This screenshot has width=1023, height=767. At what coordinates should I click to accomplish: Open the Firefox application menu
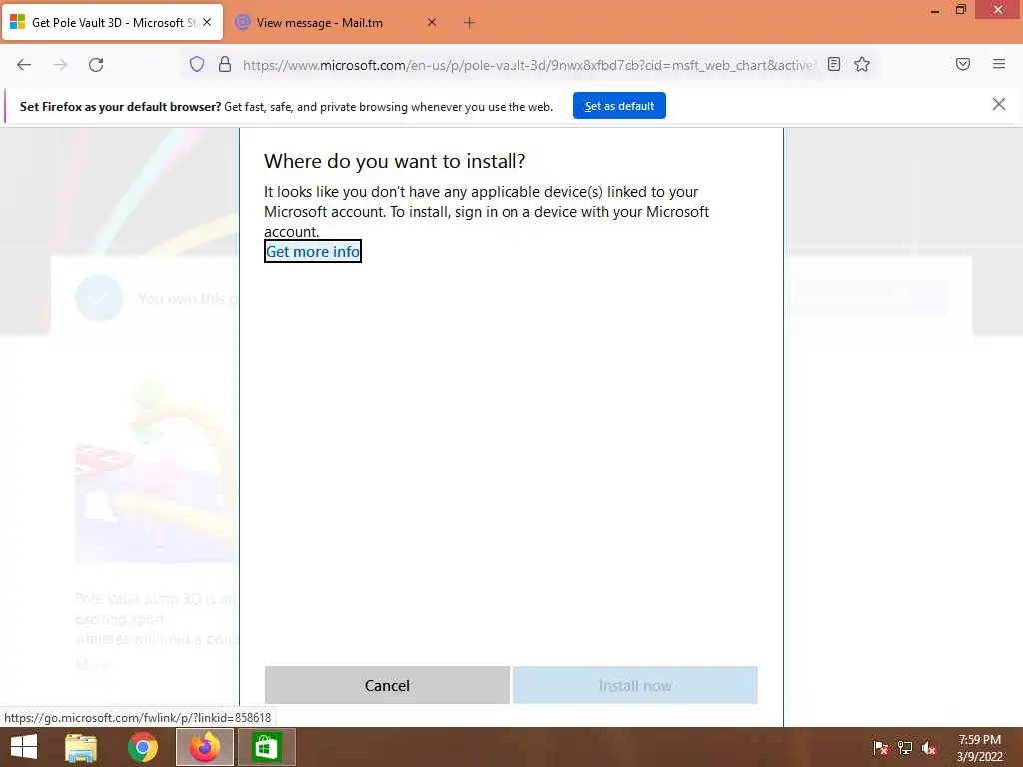[x=998, y=64]
